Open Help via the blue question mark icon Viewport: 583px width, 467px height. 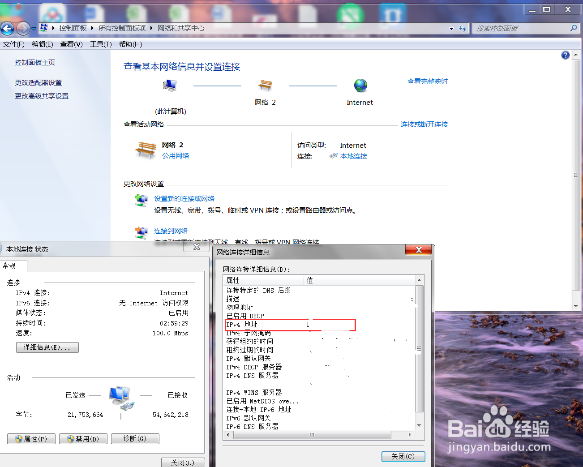pyautogui.click(x=566, y=55)
